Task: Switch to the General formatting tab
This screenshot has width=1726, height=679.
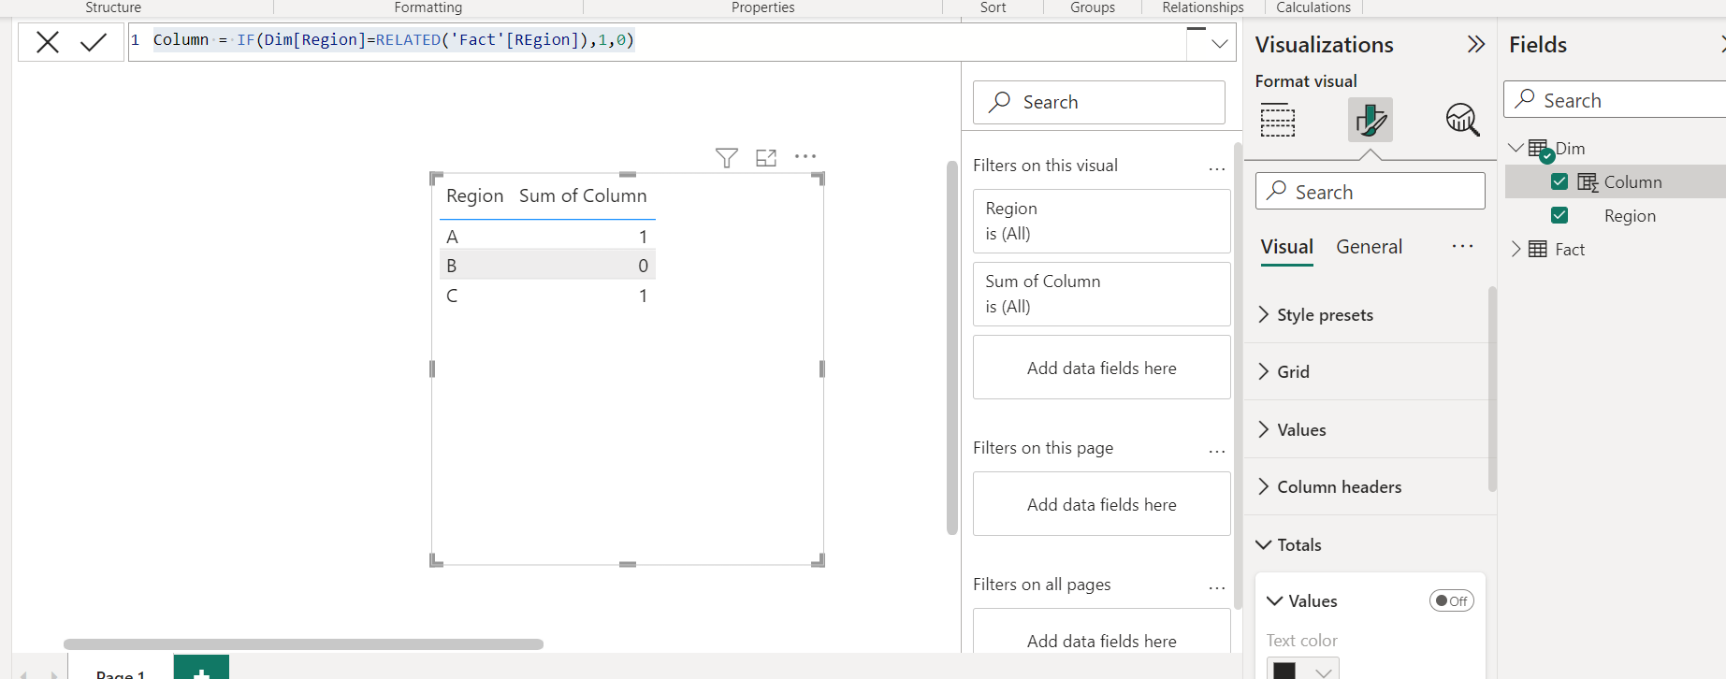Action: pos(1369,247)
